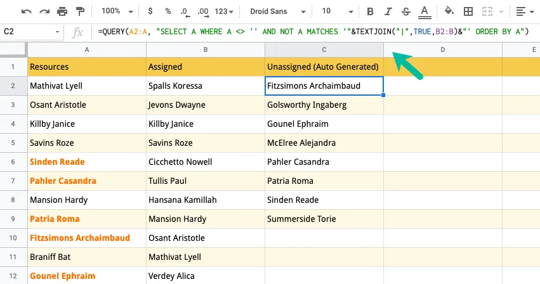Click the orange Pahler Casandra cell
This screenshot has height=284, width=540.
tap(87, 181)
